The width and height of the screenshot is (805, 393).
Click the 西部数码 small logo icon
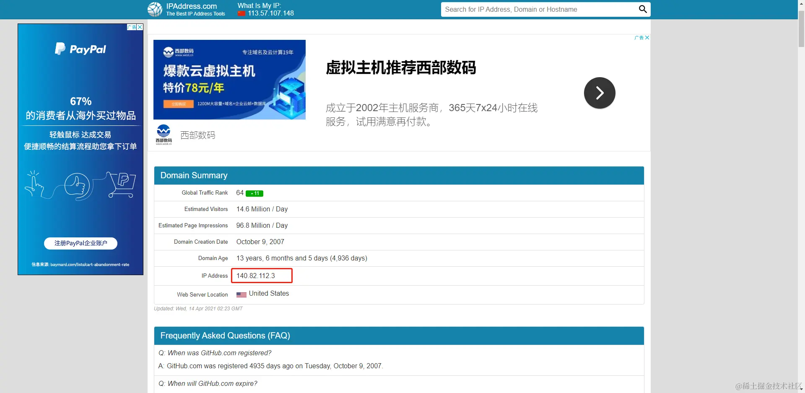tap(164, 135)
